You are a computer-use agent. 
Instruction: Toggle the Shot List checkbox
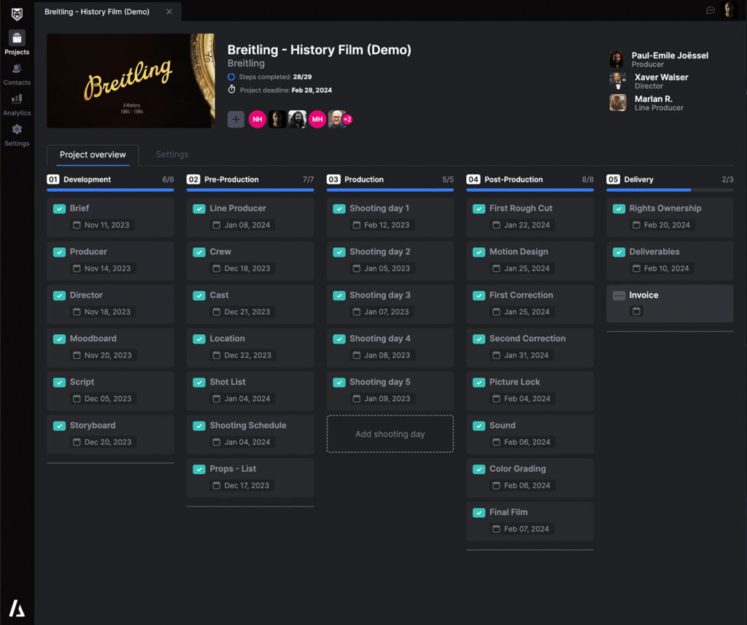pos(199,382)
